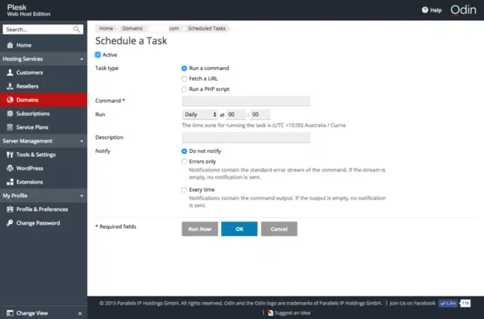This screenshot has width=484, height=319.
Task: Select Every time notification option
Action: [184, 189]
